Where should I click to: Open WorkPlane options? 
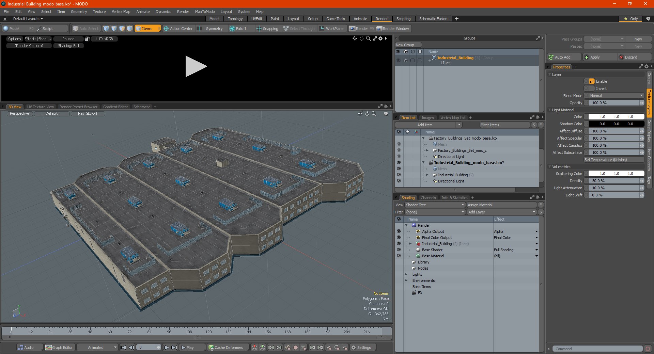coord(331,29)
